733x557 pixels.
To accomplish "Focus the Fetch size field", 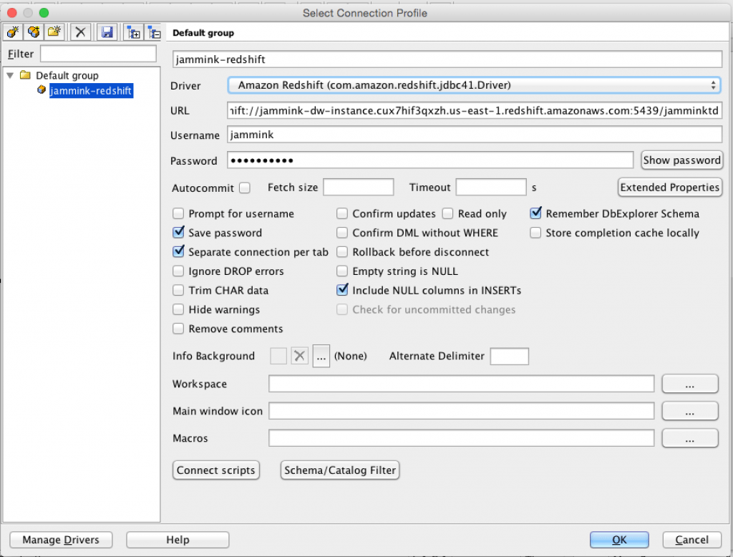I will click(359, 187).
